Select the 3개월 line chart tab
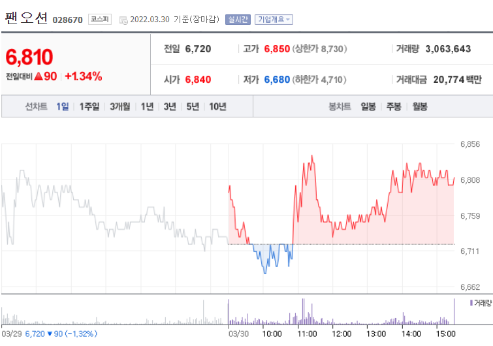This screenshot has height=346, width=493. [x=119, y=106]
